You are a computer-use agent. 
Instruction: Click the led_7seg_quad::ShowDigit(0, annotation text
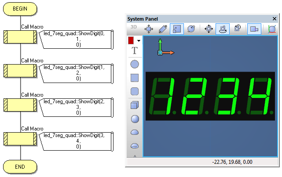coord(74,33)
